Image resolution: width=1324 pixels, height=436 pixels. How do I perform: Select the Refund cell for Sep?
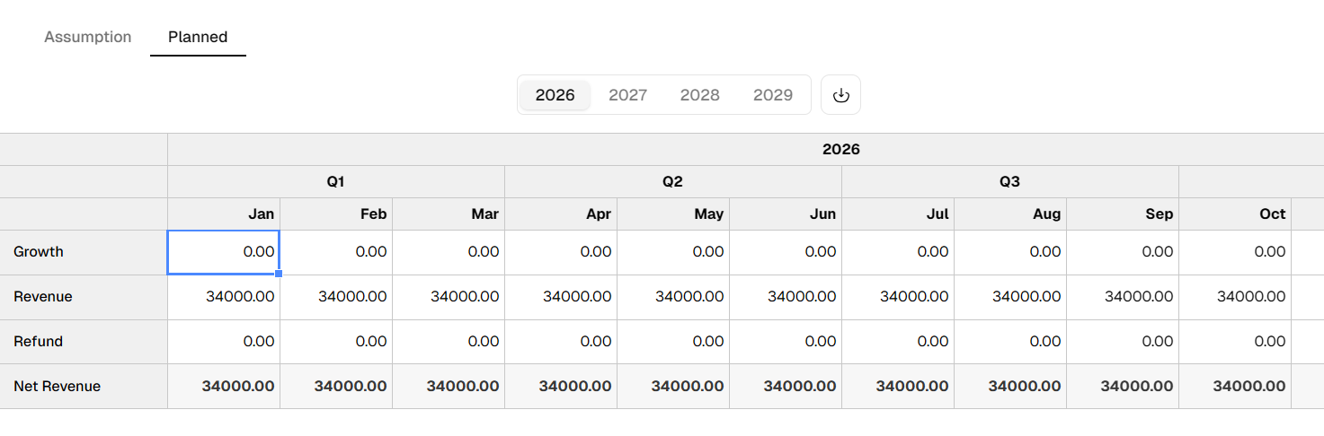coord(1123,342)
